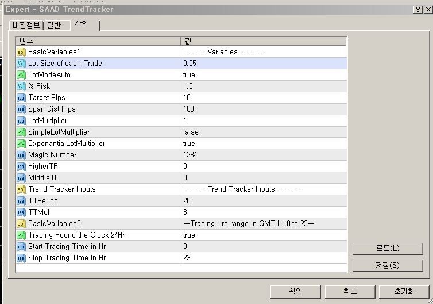
Task: Click the boolean icon beside SimpleLotMultiplier
Action: (x=21, y=132)
